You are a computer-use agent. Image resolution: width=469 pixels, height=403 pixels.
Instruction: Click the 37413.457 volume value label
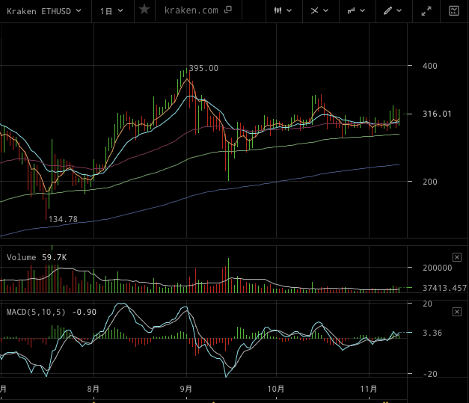pyautogui.click(x=444, y=288)
